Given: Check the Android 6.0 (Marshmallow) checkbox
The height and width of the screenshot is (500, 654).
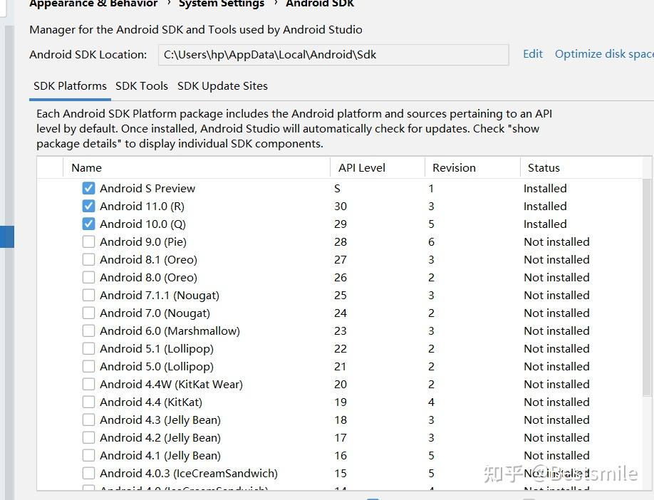Looking at the screenshot, I should (x=88, y=330).
